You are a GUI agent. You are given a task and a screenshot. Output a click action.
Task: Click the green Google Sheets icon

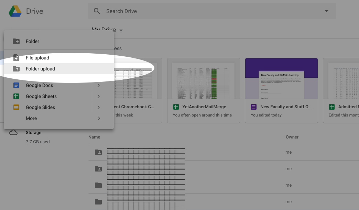[16, 96]
